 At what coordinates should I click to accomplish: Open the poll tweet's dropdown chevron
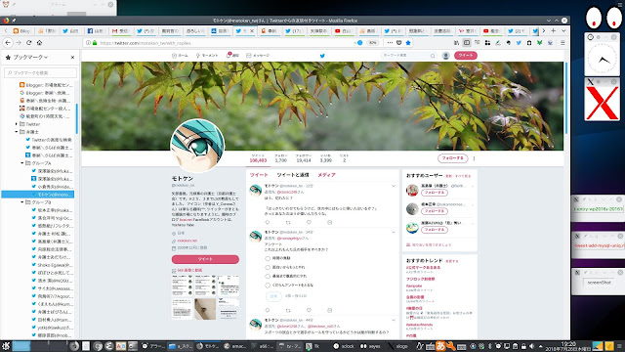(x=394, y=232)
